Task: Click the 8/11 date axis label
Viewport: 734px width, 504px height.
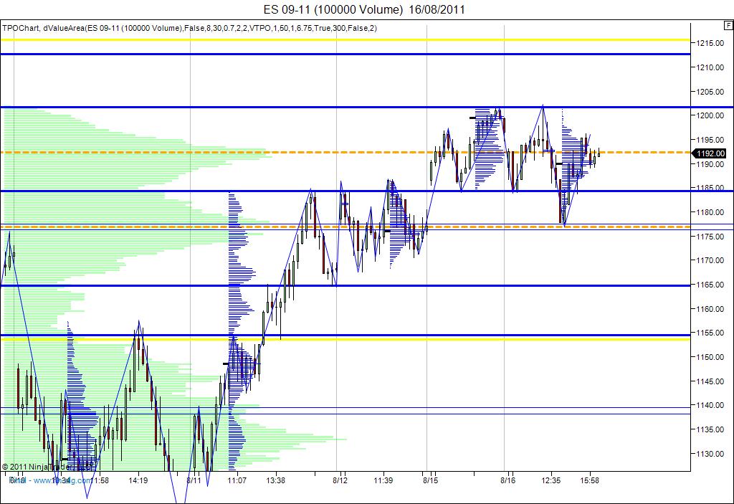Action: pos(194,480)
